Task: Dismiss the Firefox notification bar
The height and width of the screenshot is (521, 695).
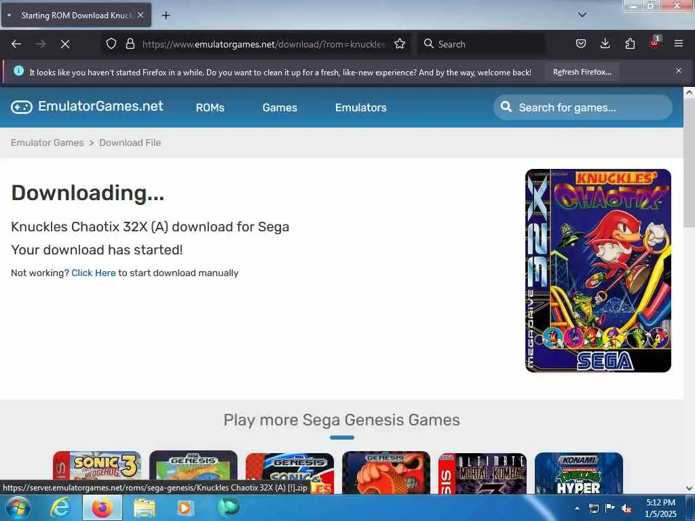Action: [679, 71]
